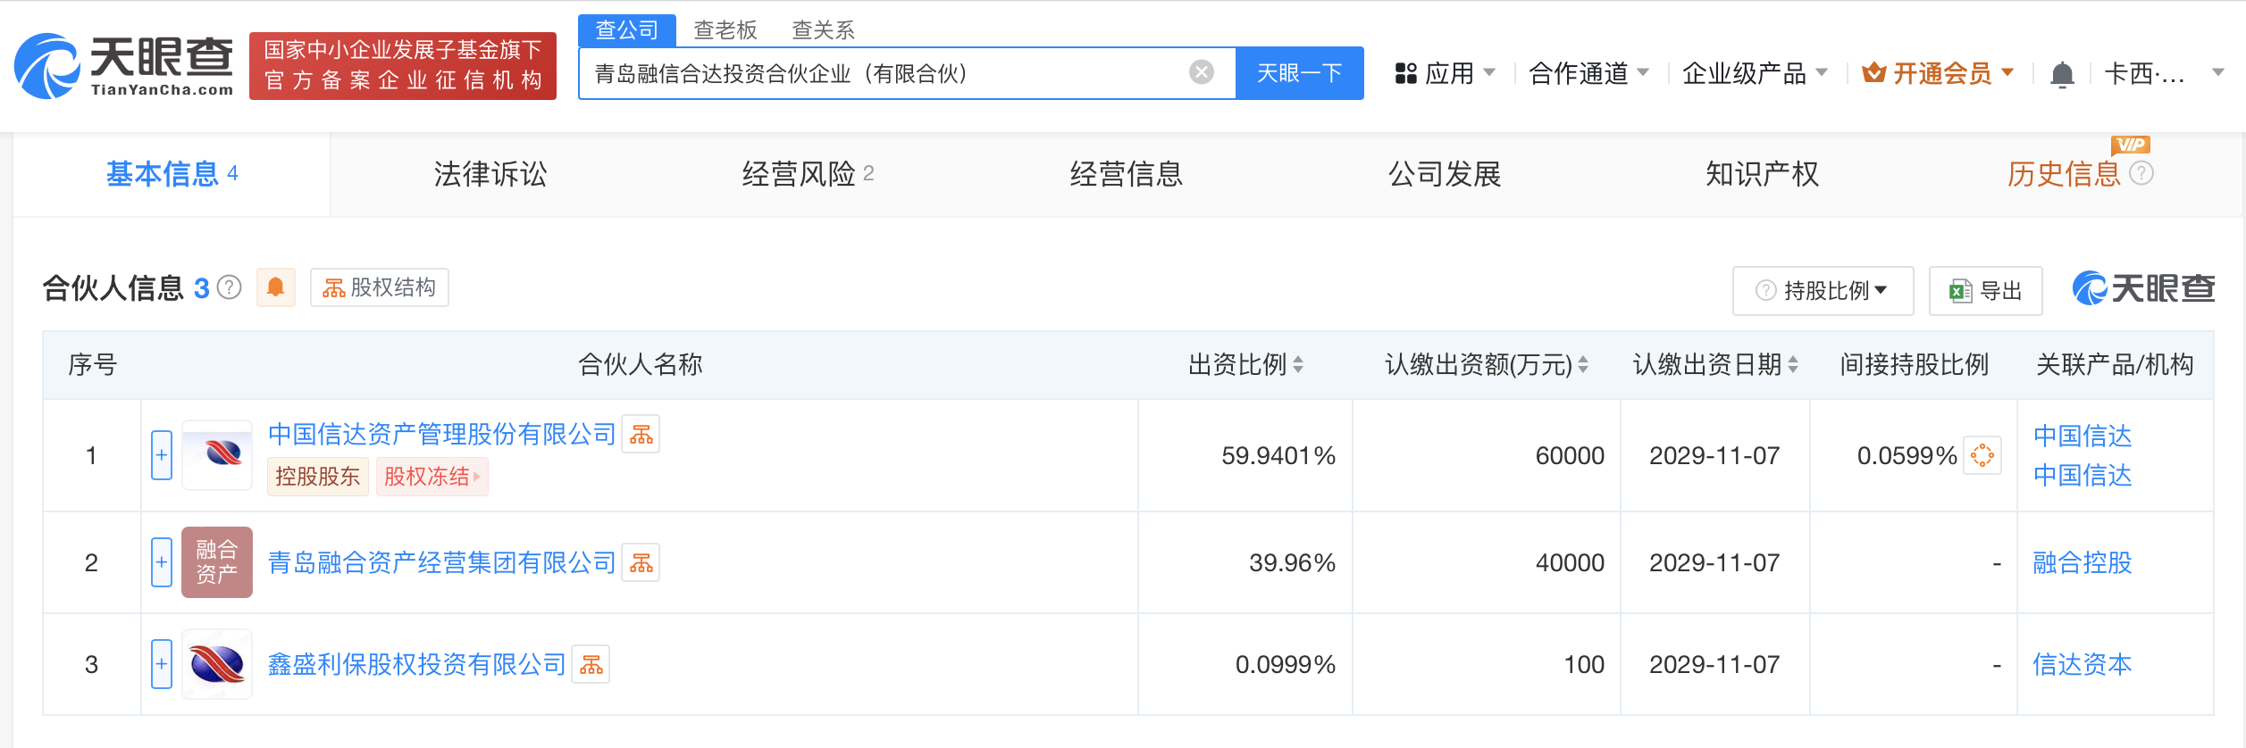Open the 信达资本 related link
The image size is (2246, 748).
coord(2083,664)
